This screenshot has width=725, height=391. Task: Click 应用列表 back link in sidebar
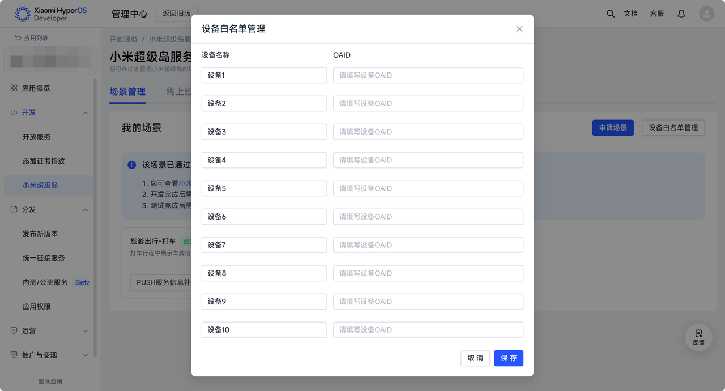[32, 38]
